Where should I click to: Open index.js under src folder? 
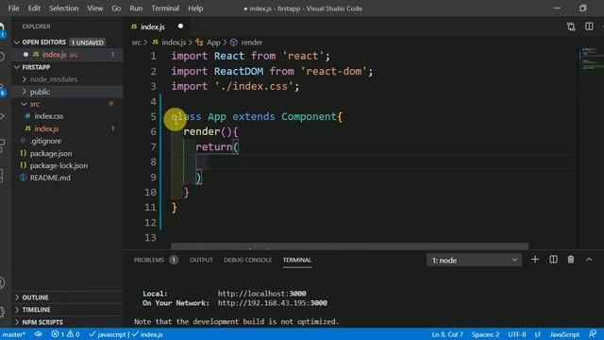[x=46, y=128]
